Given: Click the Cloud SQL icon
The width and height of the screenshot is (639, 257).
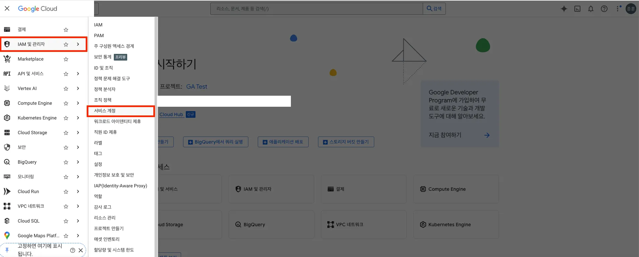Looking at the screenshot, I should pyautogui.click(x=7, y=221).
